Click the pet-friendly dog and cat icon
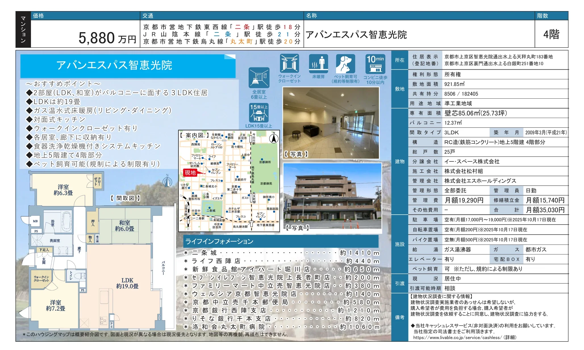Screen dimensions: 584x350 coord(345,63)
